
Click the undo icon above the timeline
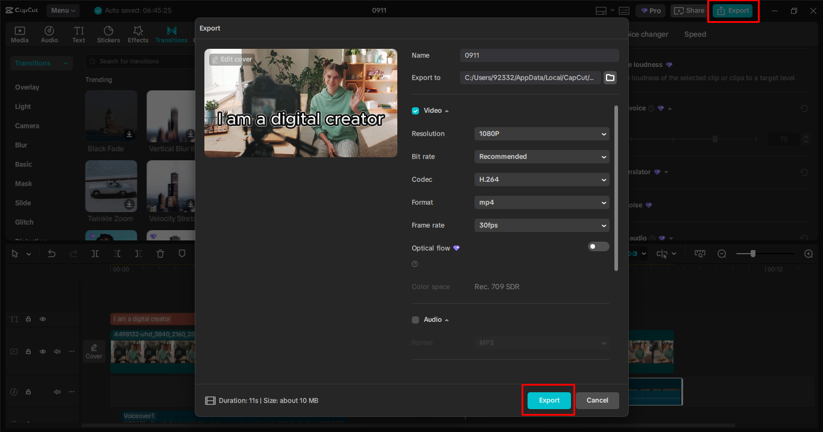[x=52, y=254]
